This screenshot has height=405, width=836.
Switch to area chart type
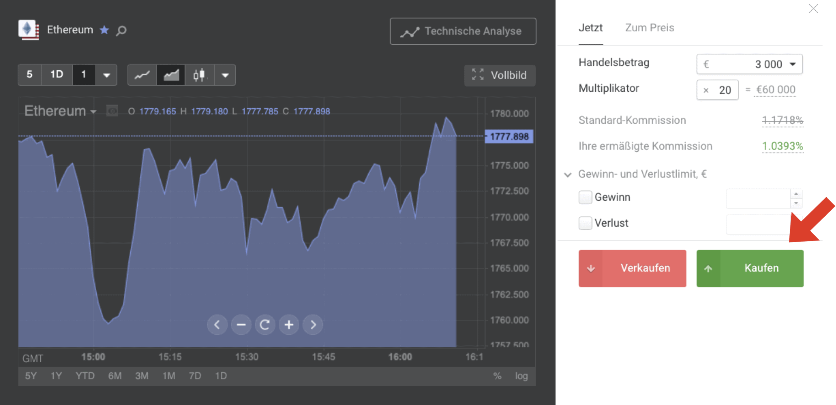point(171,75)
